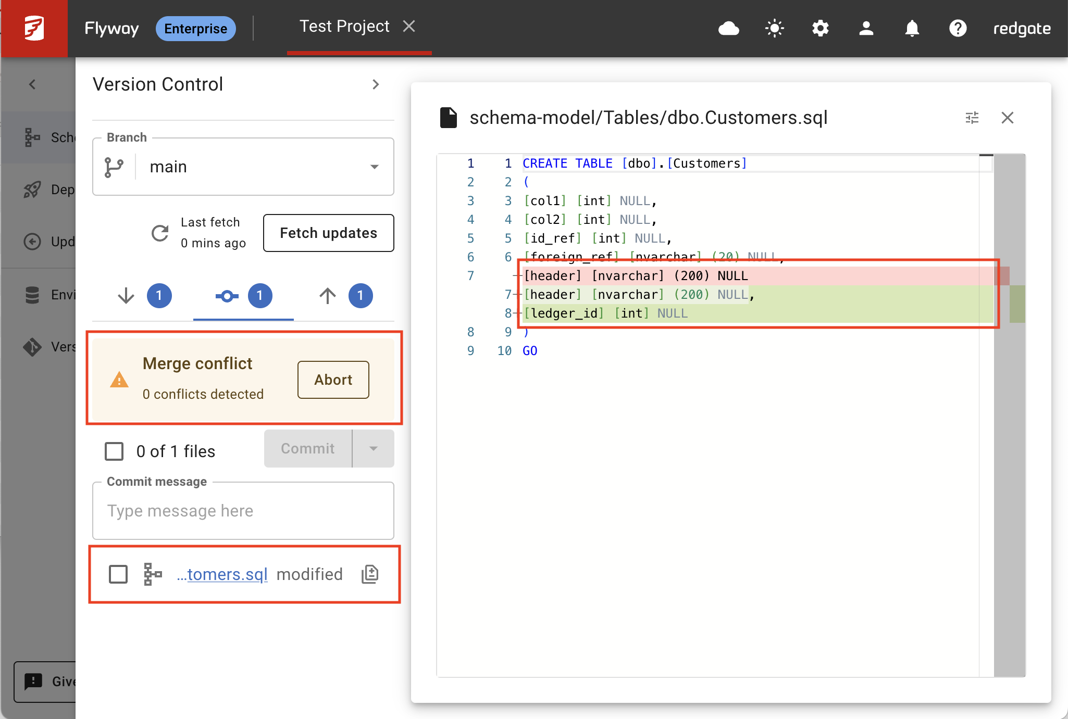Open Deploy rocket sidebar icon
Screen dimensions: 1068x719
click(32, 190)
